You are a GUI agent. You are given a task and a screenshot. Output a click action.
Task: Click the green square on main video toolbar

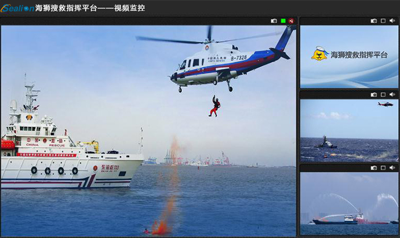[x=283, y=21]
